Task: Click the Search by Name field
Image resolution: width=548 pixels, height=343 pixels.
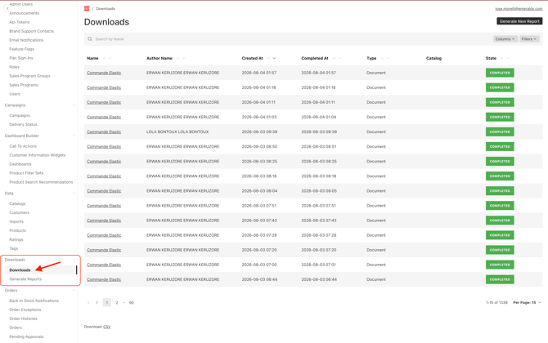Action: tap(286, 39)
